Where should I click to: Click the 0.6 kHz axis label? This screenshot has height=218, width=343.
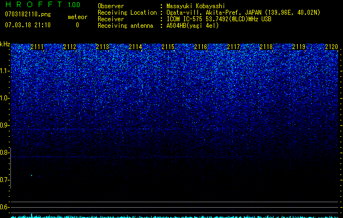pyautogui.click(x=4, y=207)
